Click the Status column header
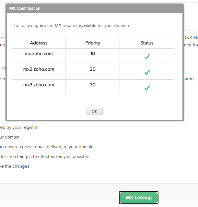Viewport: 198px width, 207px height. tap(147, 43)
